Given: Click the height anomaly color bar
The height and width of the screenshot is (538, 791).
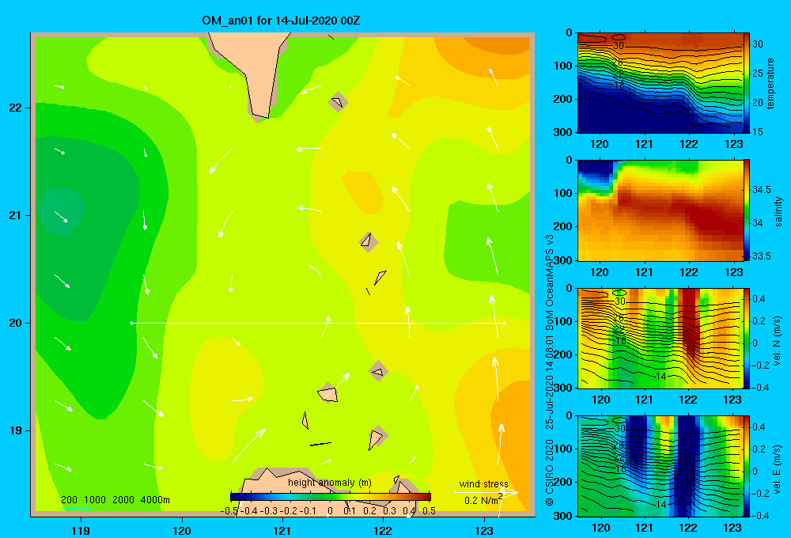Looking at the screenshot, I should click(x=331, y=497).
